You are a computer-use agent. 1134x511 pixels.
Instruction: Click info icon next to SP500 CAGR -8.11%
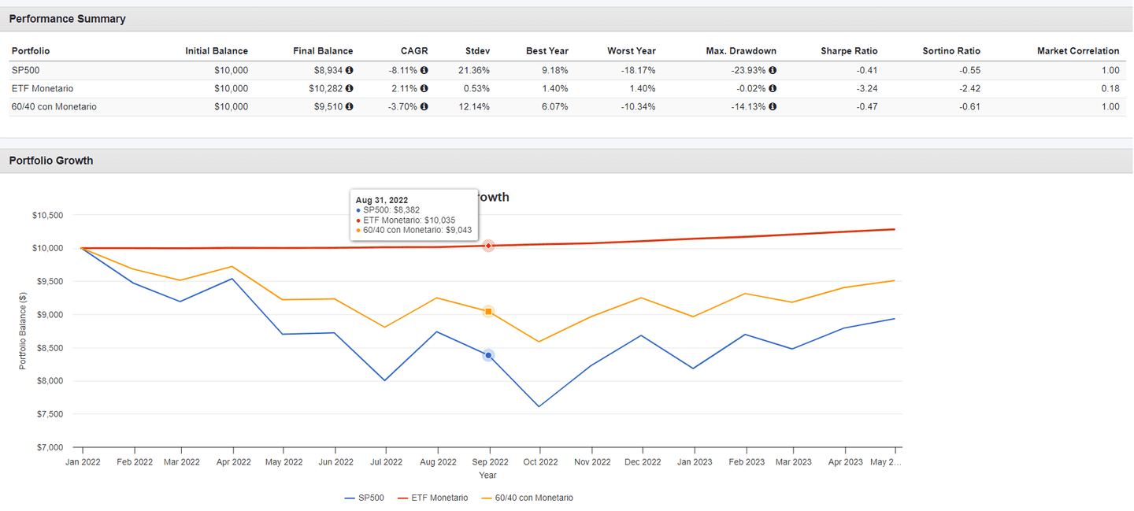[424, 70]
